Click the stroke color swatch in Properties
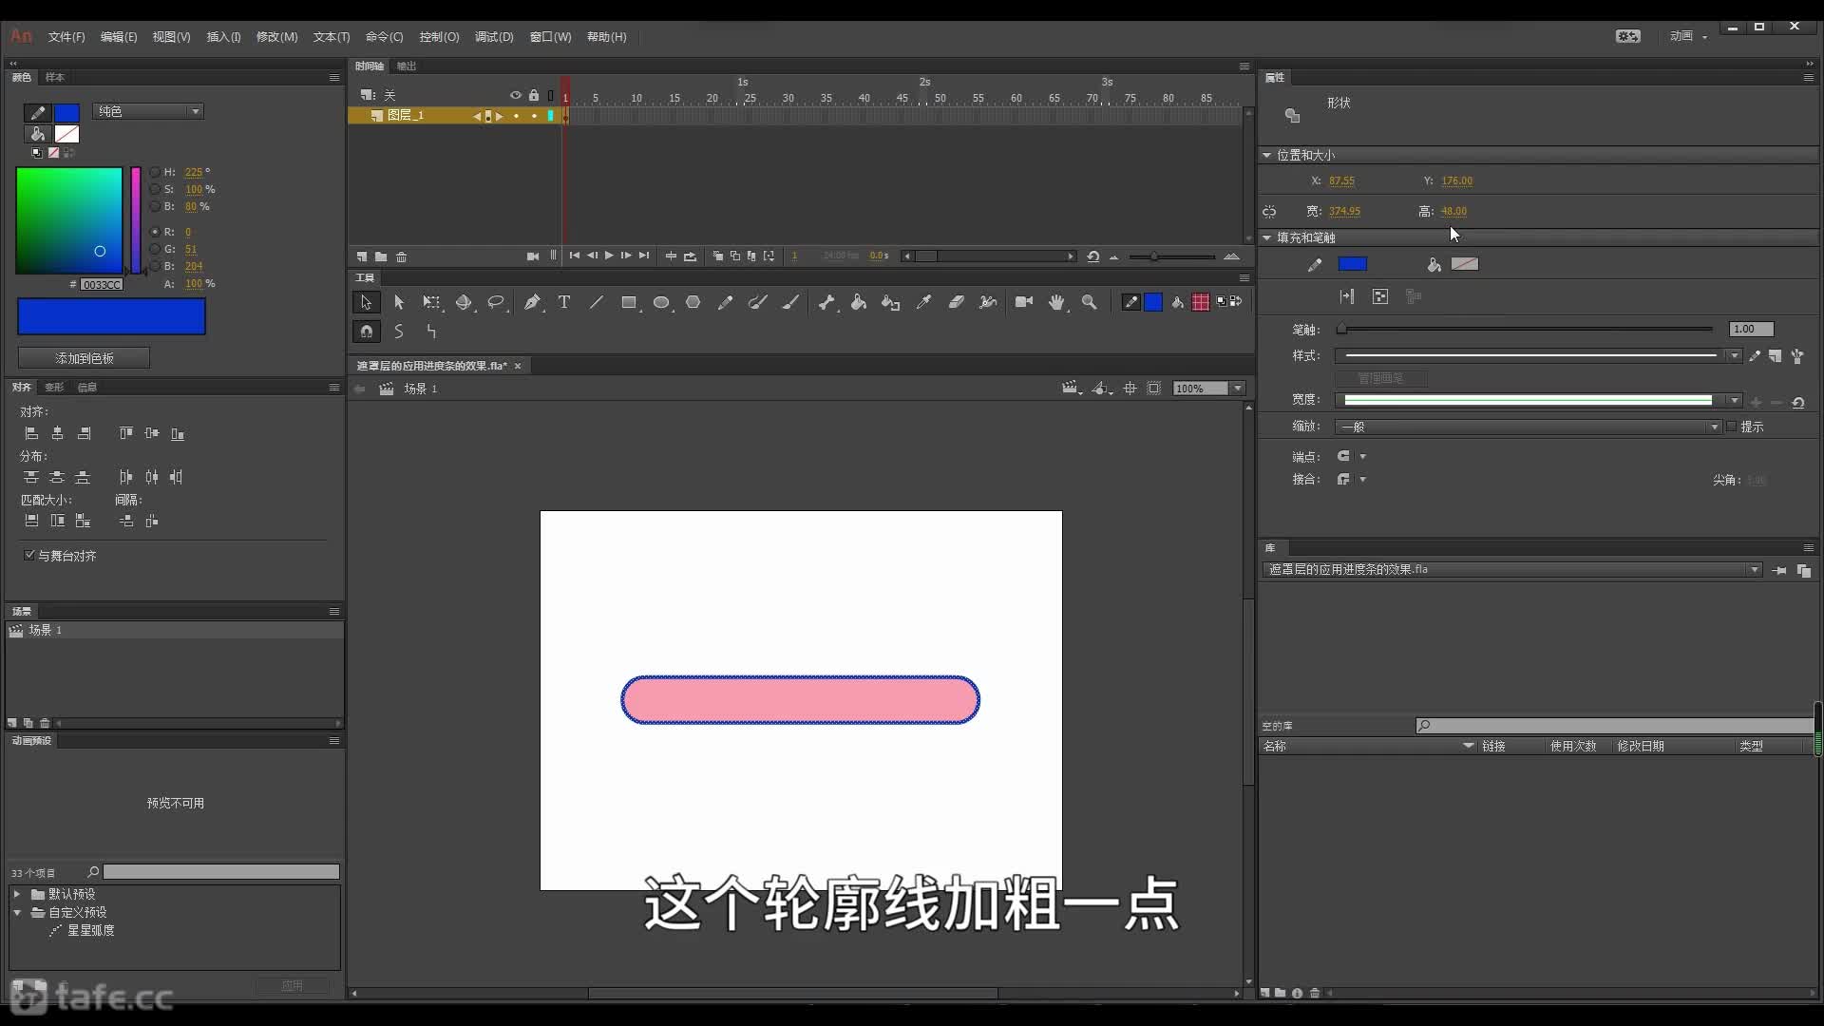 [1353, 264]
